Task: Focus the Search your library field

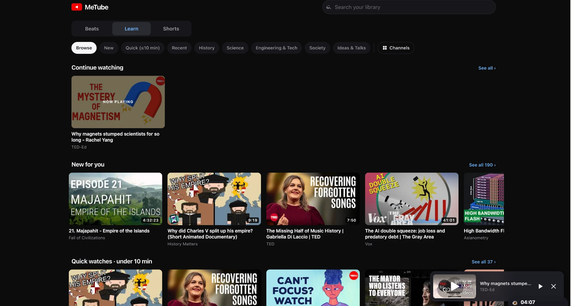Action: coord(409,7)
